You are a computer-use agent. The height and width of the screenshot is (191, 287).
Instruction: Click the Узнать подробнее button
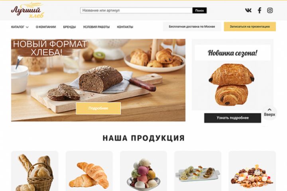233,118
